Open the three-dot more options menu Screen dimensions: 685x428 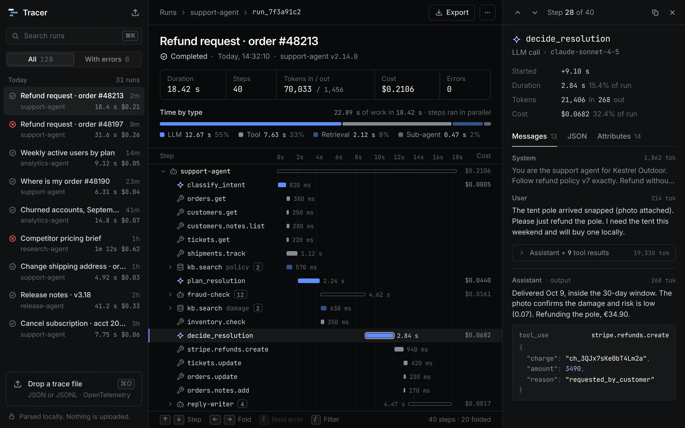487,13
